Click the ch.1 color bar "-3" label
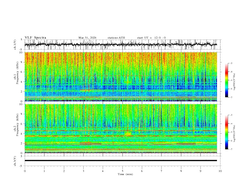The image size is (248, 192). tap(231, 63)
